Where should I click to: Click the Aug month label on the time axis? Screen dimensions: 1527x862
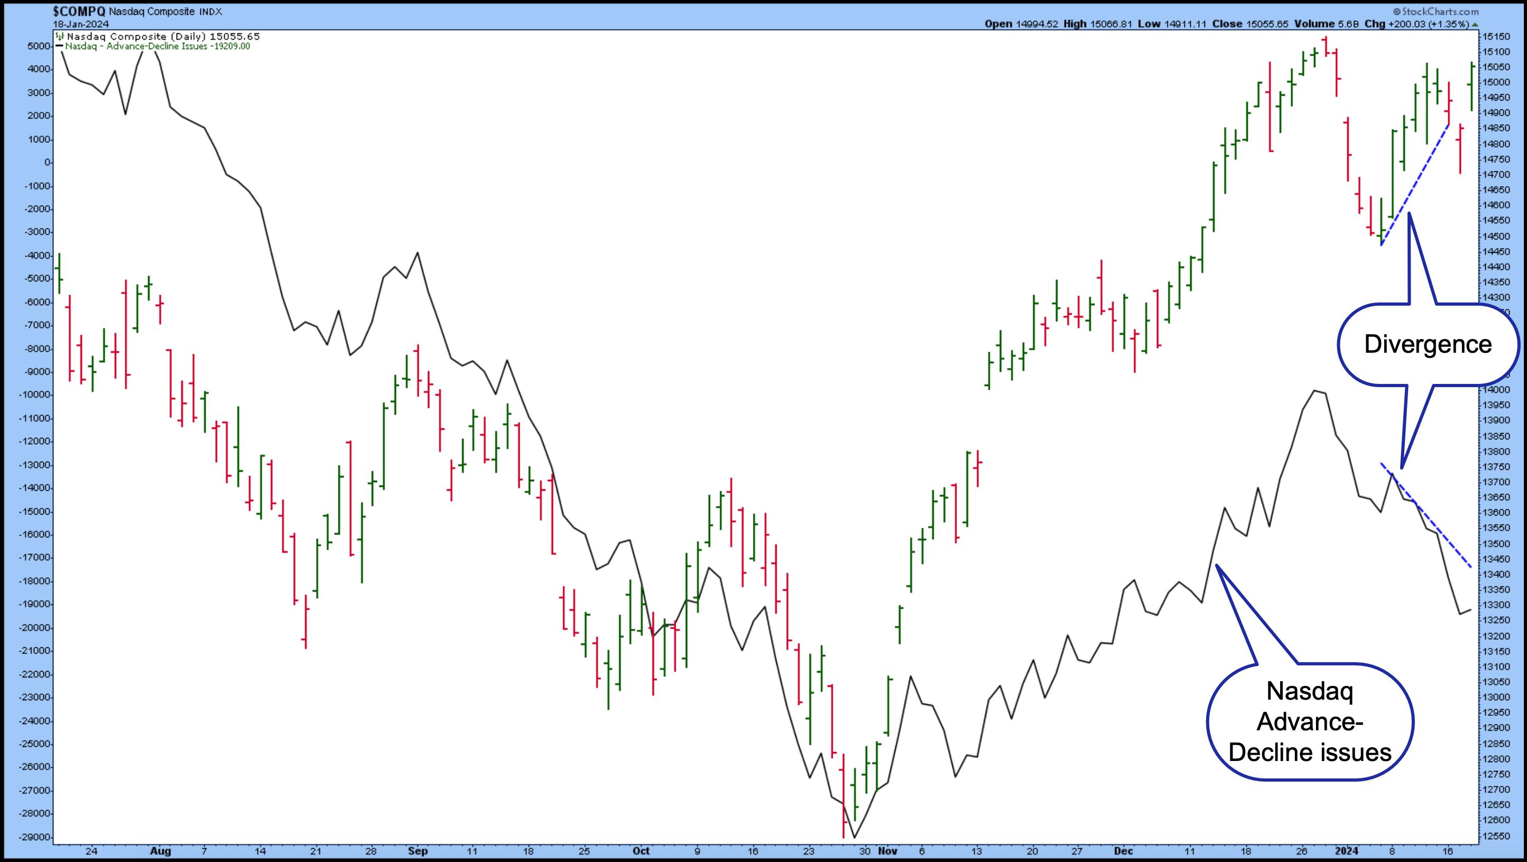[x=161, y=851]
